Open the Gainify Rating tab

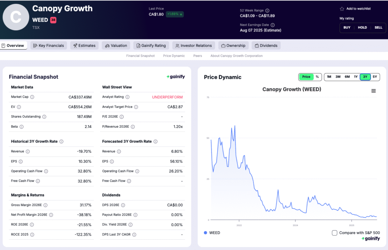pyautogui.click(x=151, y=45)
